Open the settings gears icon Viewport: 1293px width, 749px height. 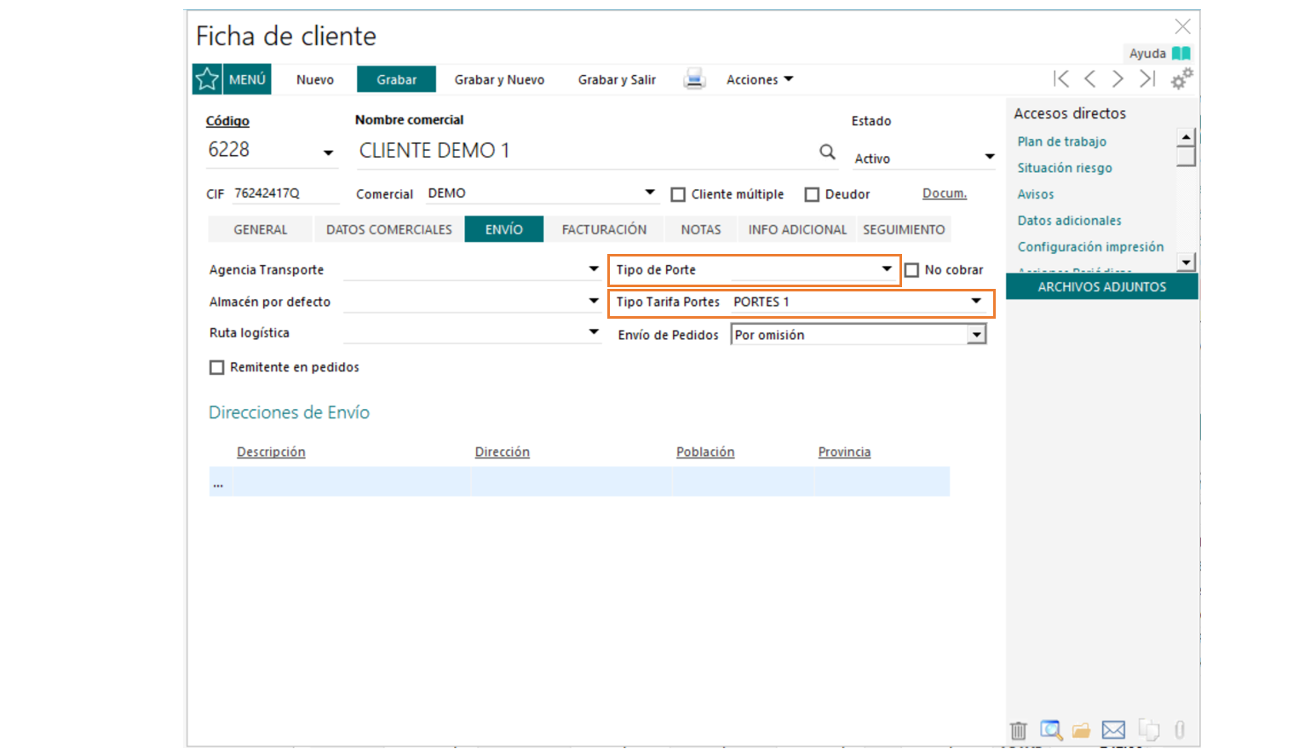tap(1181, 78)
